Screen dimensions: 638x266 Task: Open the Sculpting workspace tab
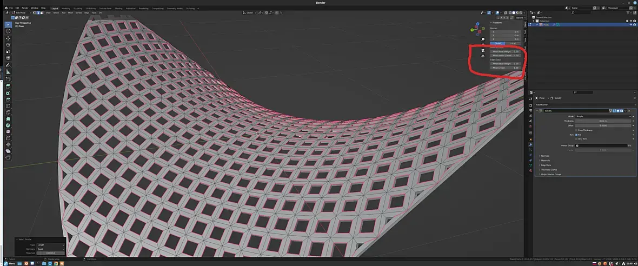[78, 8]
